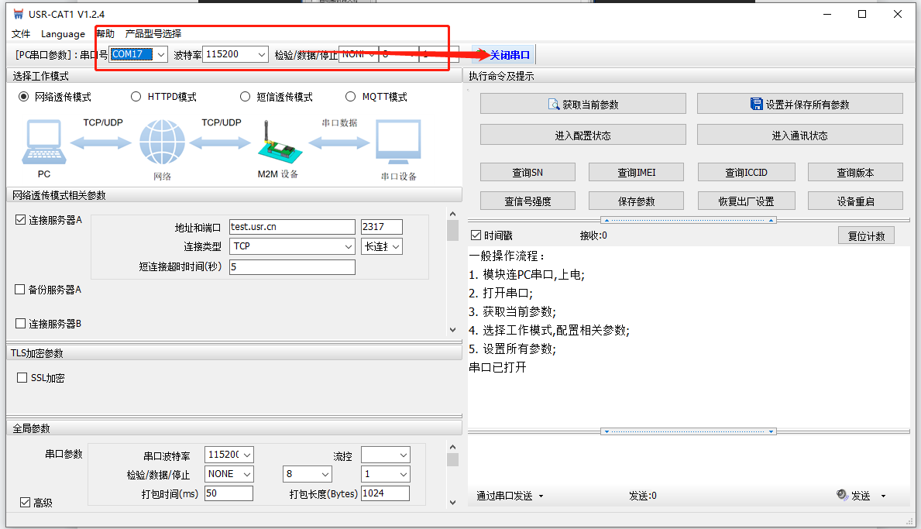Click splitter collapse arrow above the log area
This screenshot has height=529, width=921.
click(689, 220)
